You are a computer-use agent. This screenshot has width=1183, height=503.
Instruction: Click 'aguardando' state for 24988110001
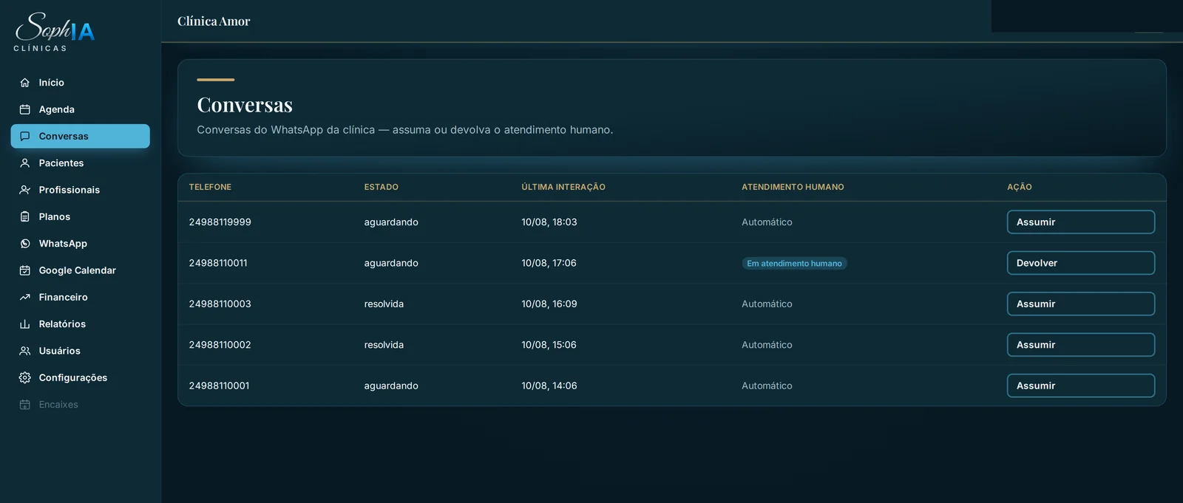[x=391, y=386]
